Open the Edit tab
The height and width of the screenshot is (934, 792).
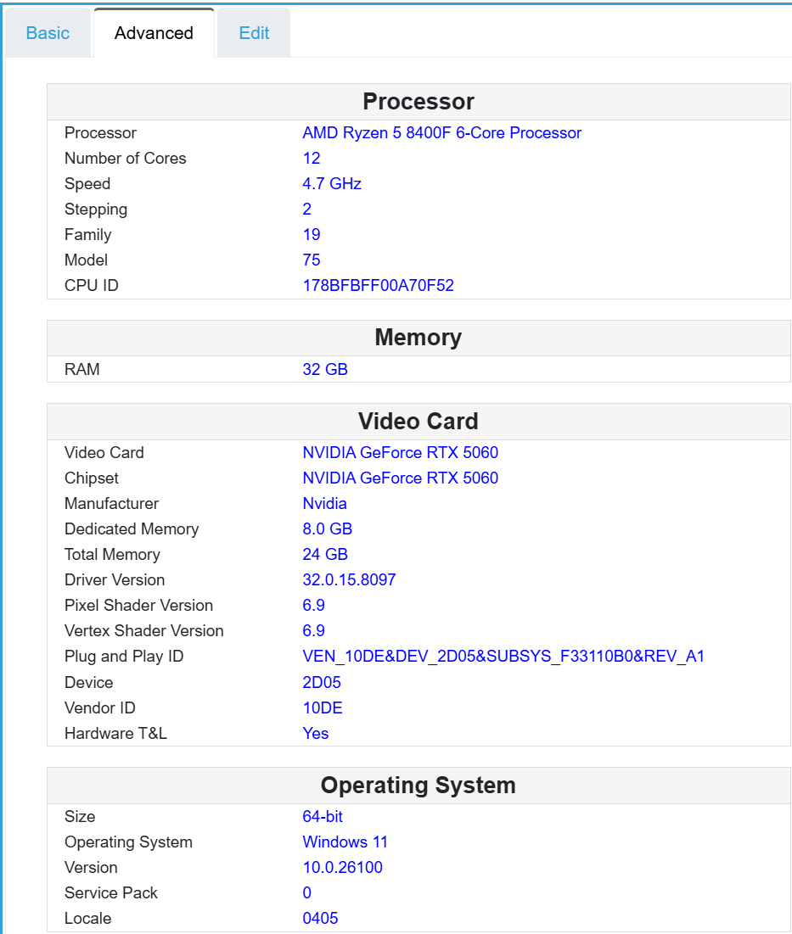pyautogui.click(x=253, y=32)
